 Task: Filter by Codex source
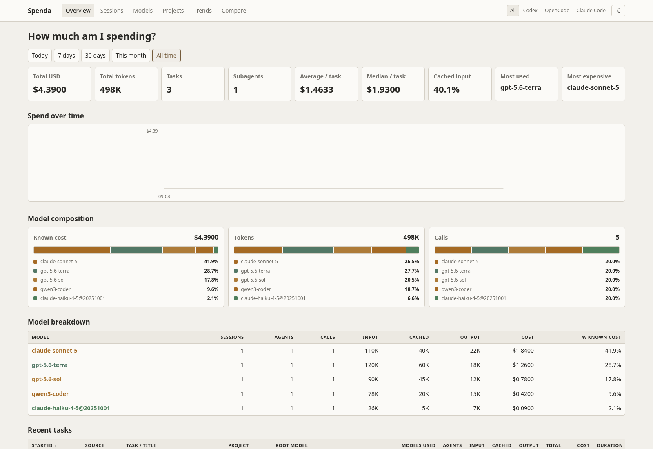coord(530,11)
